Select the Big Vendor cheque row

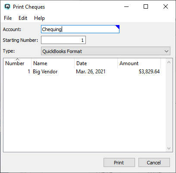click(84, 72)
